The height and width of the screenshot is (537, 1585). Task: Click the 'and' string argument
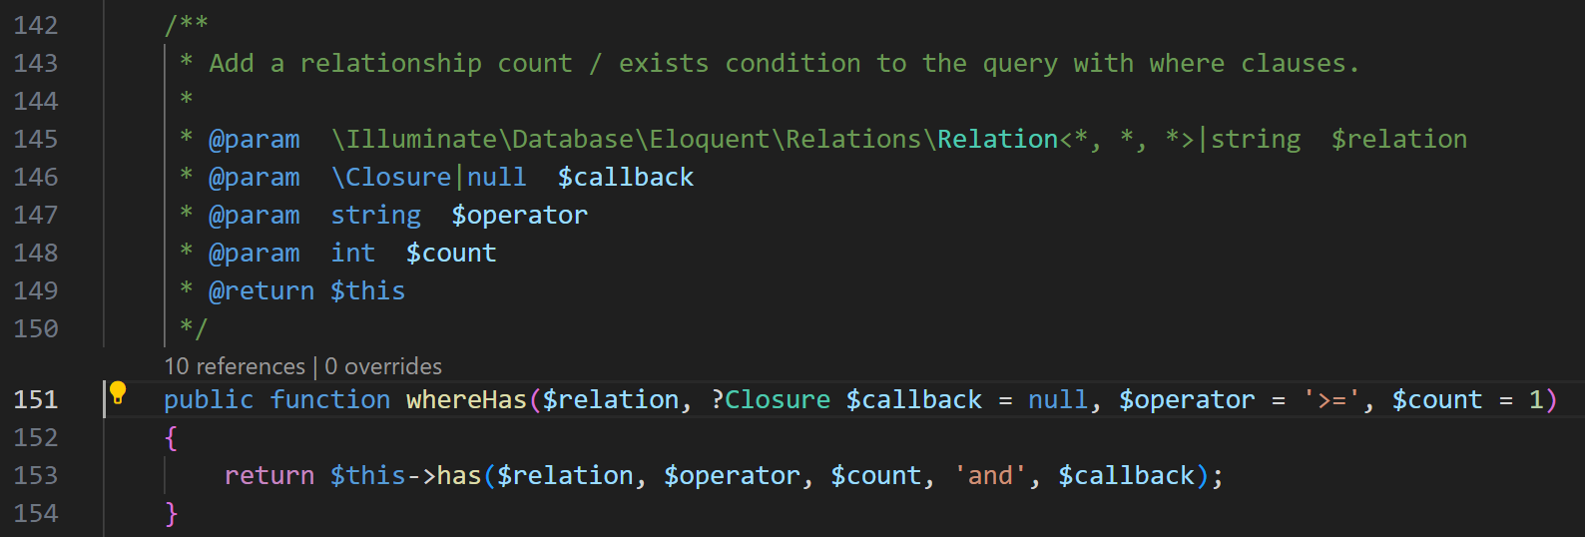(990, 475)
